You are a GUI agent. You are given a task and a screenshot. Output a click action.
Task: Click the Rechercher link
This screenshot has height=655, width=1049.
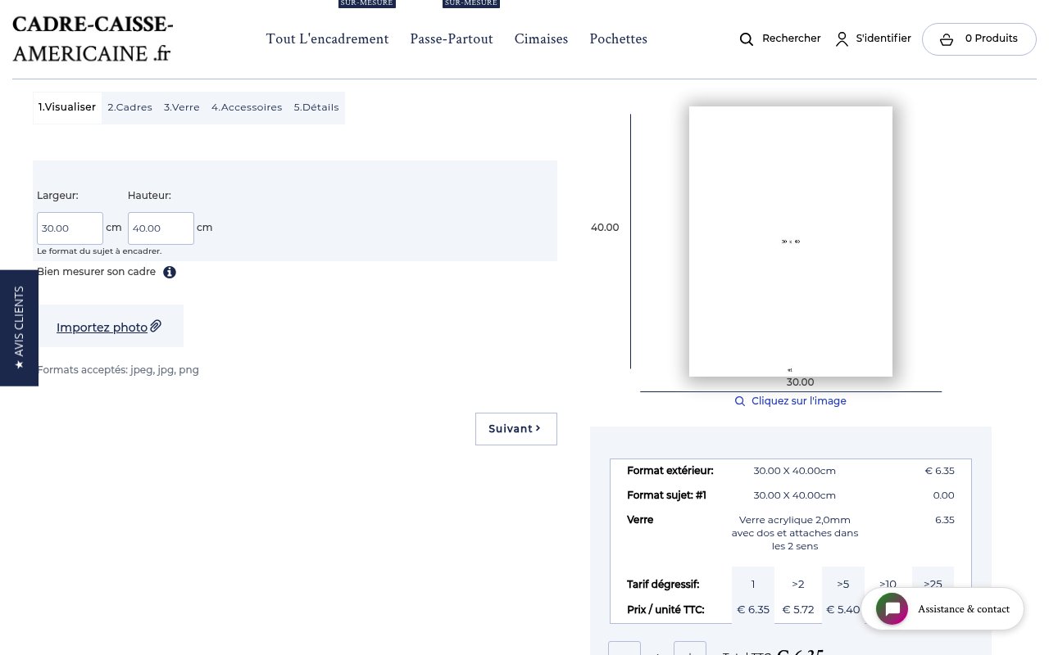(792, 38)
